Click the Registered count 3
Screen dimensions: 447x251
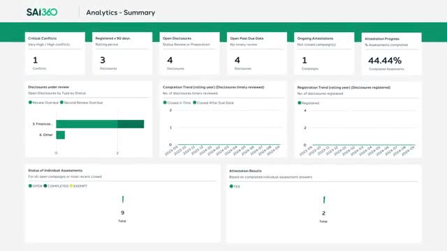click(103, 60)
